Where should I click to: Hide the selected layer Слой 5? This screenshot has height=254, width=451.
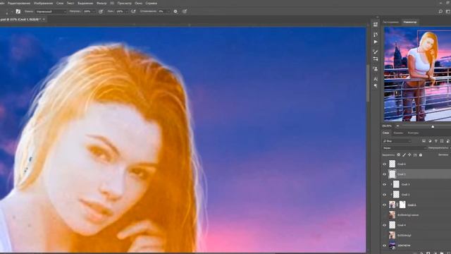point(385,174)
